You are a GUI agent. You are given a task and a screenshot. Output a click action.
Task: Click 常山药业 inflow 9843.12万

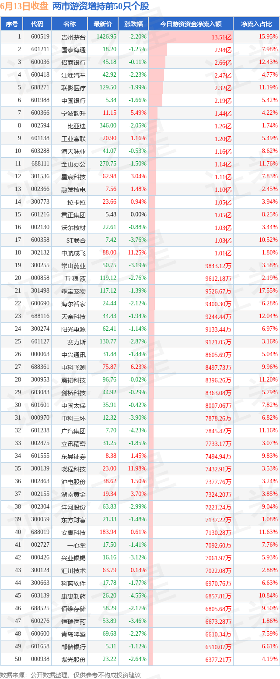click(x=218, y=266)
